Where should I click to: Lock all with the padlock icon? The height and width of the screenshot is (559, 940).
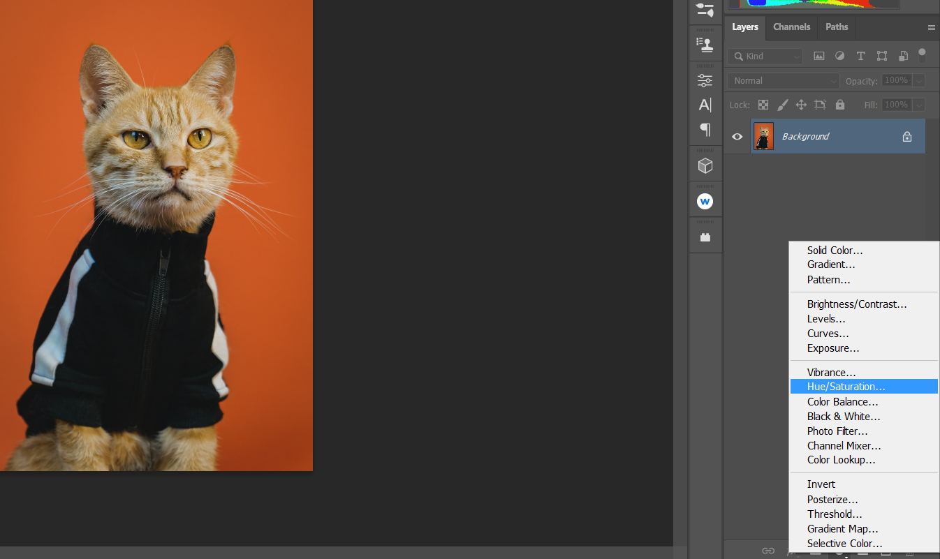(x=839, y=105)
